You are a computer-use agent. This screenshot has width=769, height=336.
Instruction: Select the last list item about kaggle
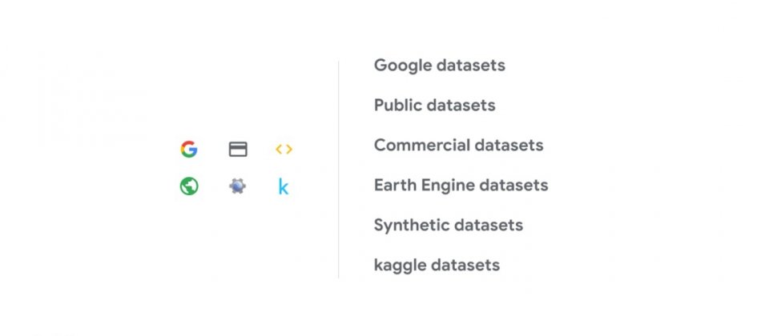click(437, 265)
